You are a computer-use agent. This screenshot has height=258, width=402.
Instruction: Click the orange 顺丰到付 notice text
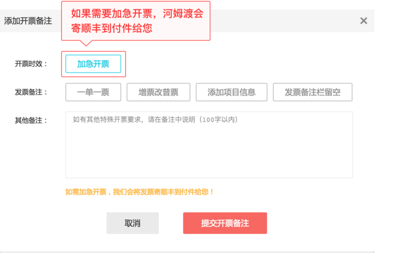point(139,192)
